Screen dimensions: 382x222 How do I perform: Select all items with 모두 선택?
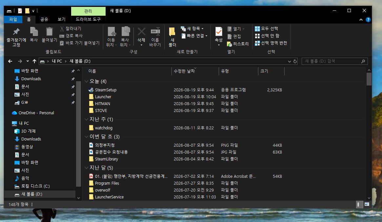pos(266,29)
